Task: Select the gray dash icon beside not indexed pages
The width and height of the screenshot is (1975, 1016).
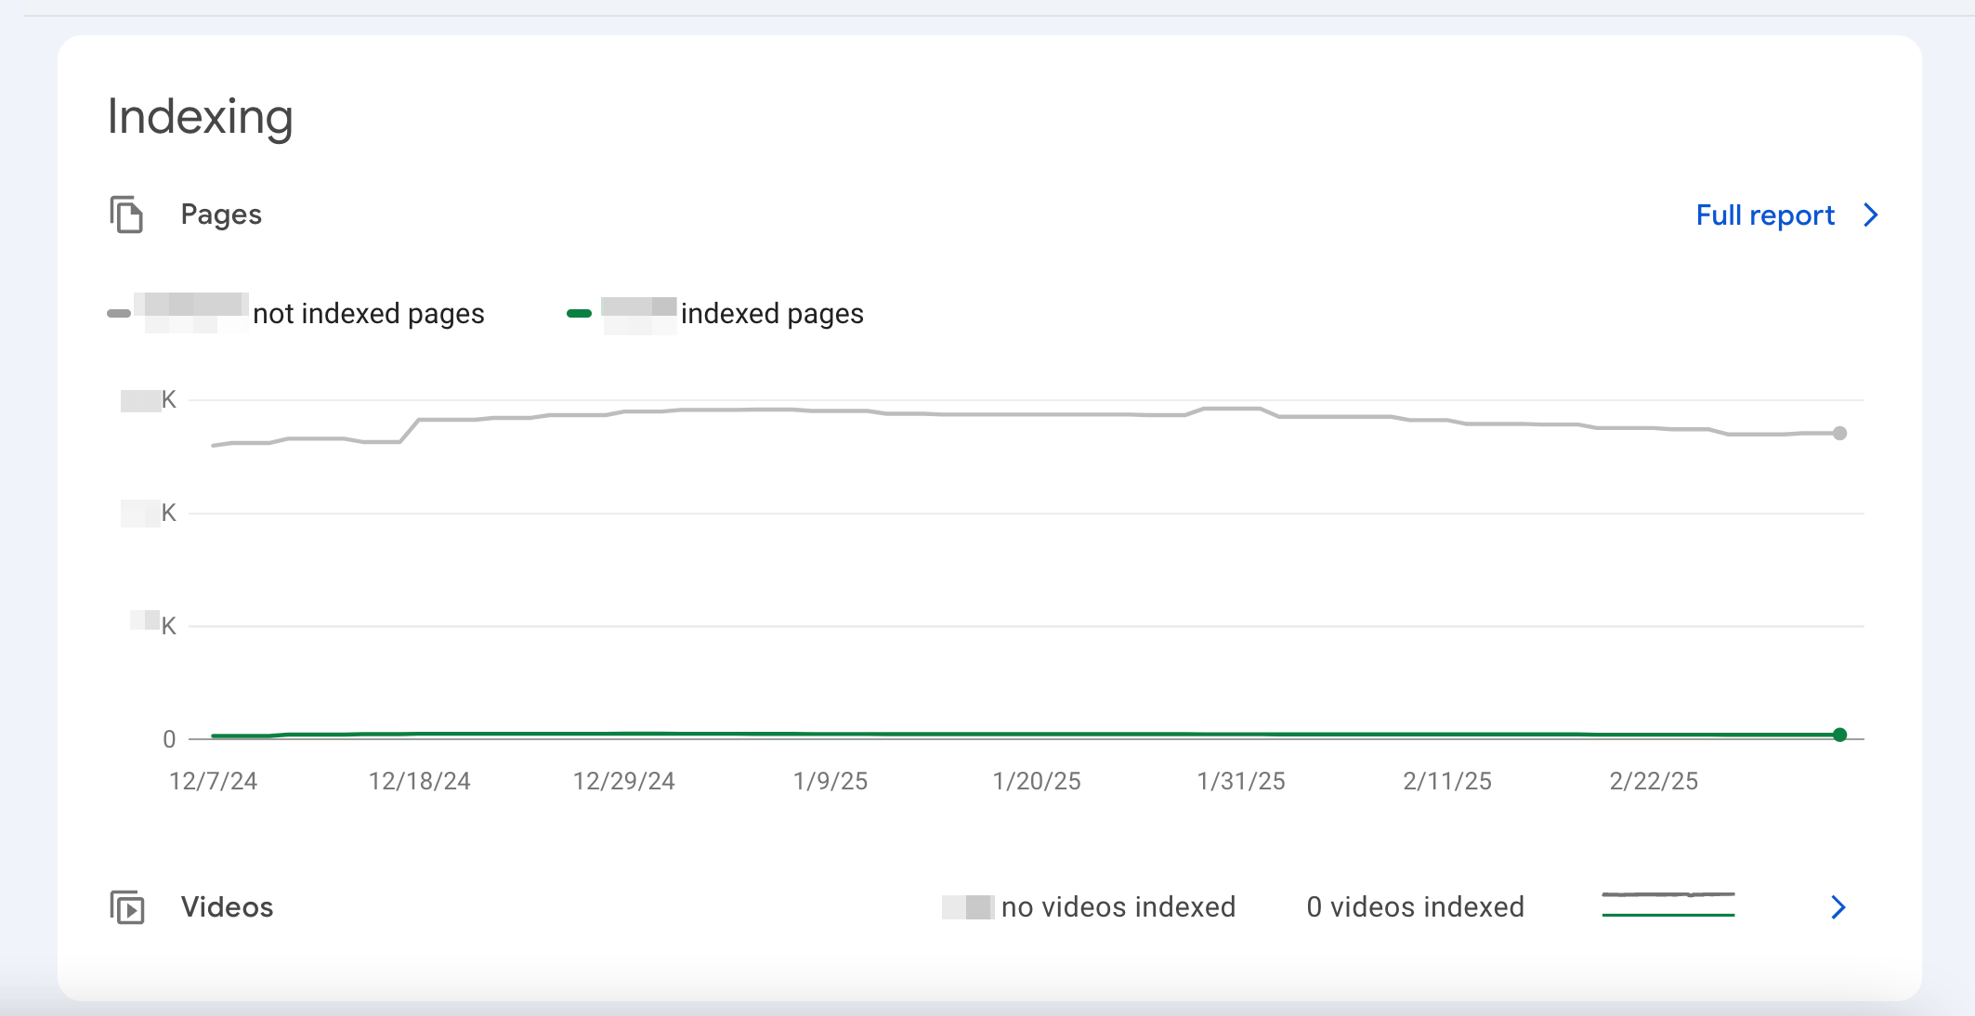Action: click(x=119, y=313)
